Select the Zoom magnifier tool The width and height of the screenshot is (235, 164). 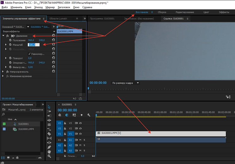(x=49, y=156)
